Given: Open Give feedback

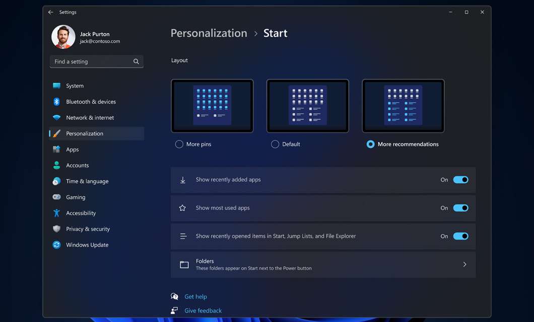Looking at the screenshot, I should [203, 310].
